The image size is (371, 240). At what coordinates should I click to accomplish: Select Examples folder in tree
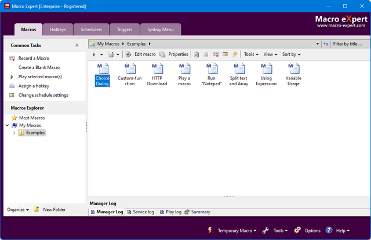pyautogui.click(x=35, y=133)
